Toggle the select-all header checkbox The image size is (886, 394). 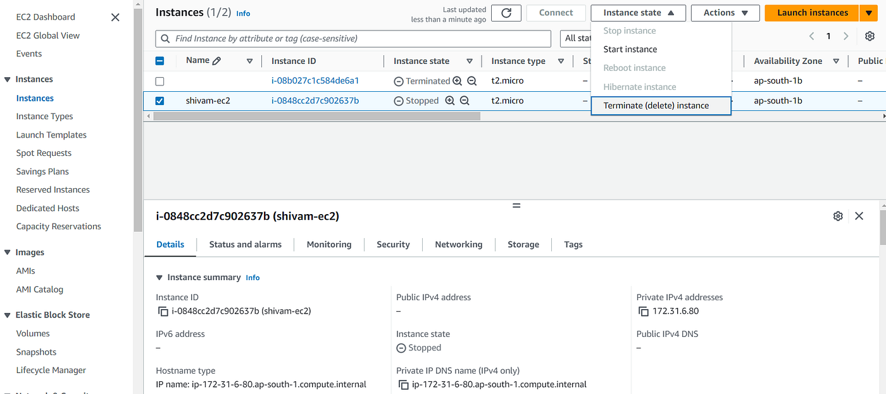(159, 61)
